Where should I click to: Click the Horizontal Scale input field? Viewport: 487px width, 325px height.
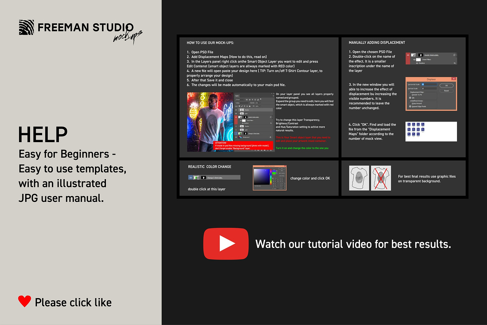429,84
